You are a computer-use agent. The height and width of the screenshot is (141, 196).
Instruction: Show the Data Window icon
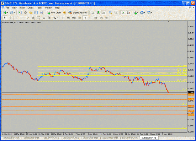click(25, 13)
